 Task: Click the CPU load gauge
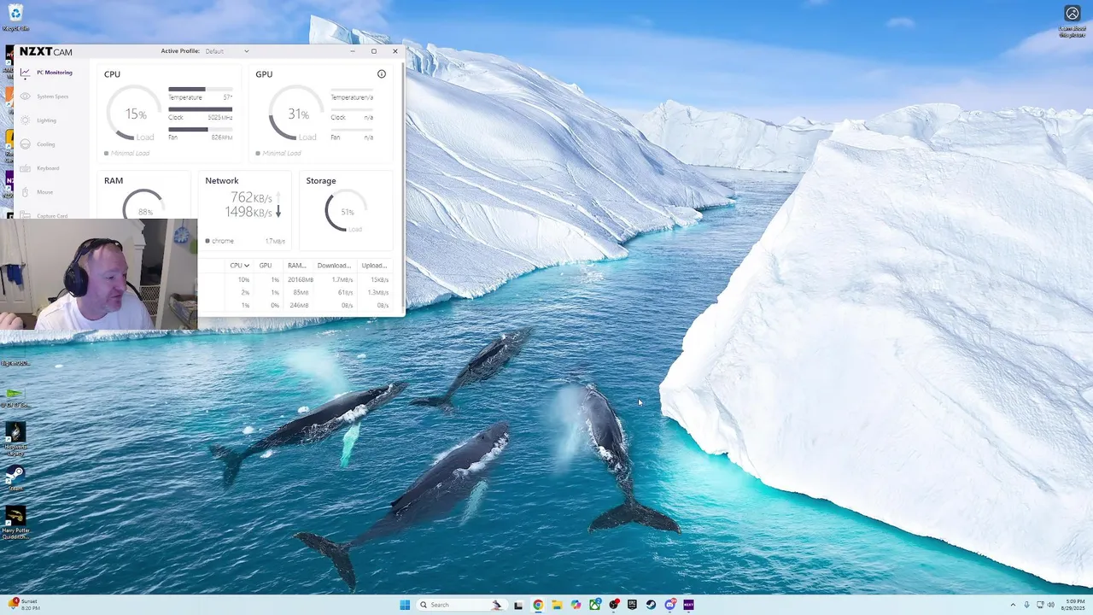pos(135,114)
